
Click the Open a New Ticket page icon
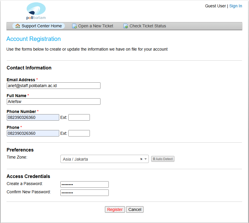pos(75,26)
